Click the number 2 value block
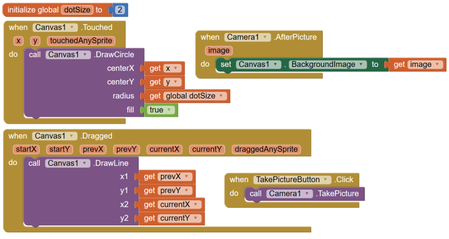This screenshot has height=239, width=449. (x=120, y=10)
